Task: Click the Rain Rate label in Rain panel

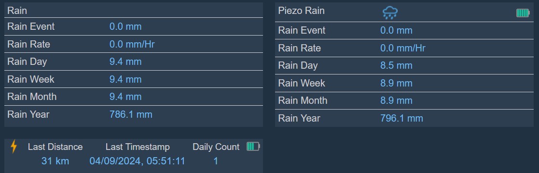Action: click(28, 44)
